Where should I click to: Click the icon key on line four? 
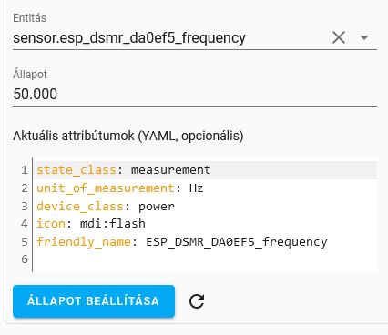click(x=51, y=224)
